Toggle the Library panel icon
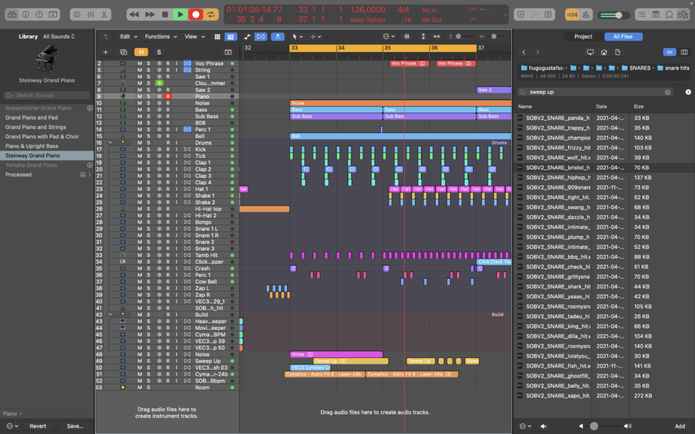The image size is (695, 434). click(x=12, y=14)
